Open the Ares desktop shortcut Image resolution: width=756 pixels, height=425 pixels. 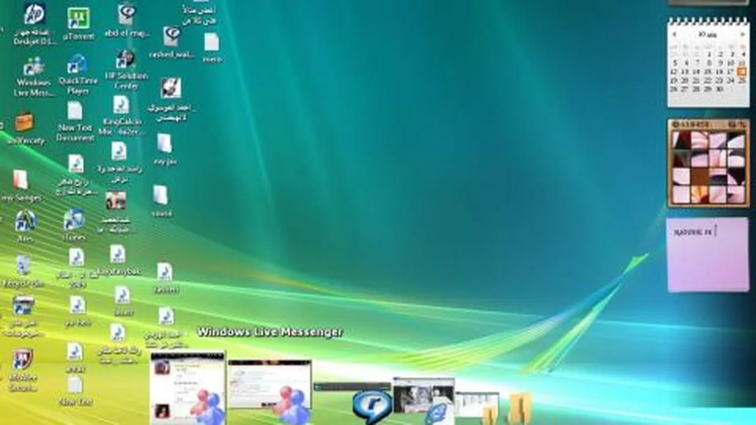click(25, 221)
